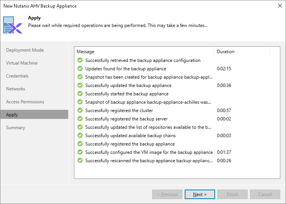
Task: Go to the Virtual Machine step
Action: [22, 63]
